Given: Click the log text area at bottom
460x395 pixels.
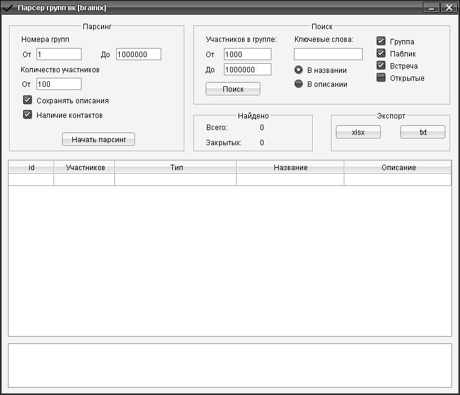Looking at the screenshot, I should pos(229,365).
